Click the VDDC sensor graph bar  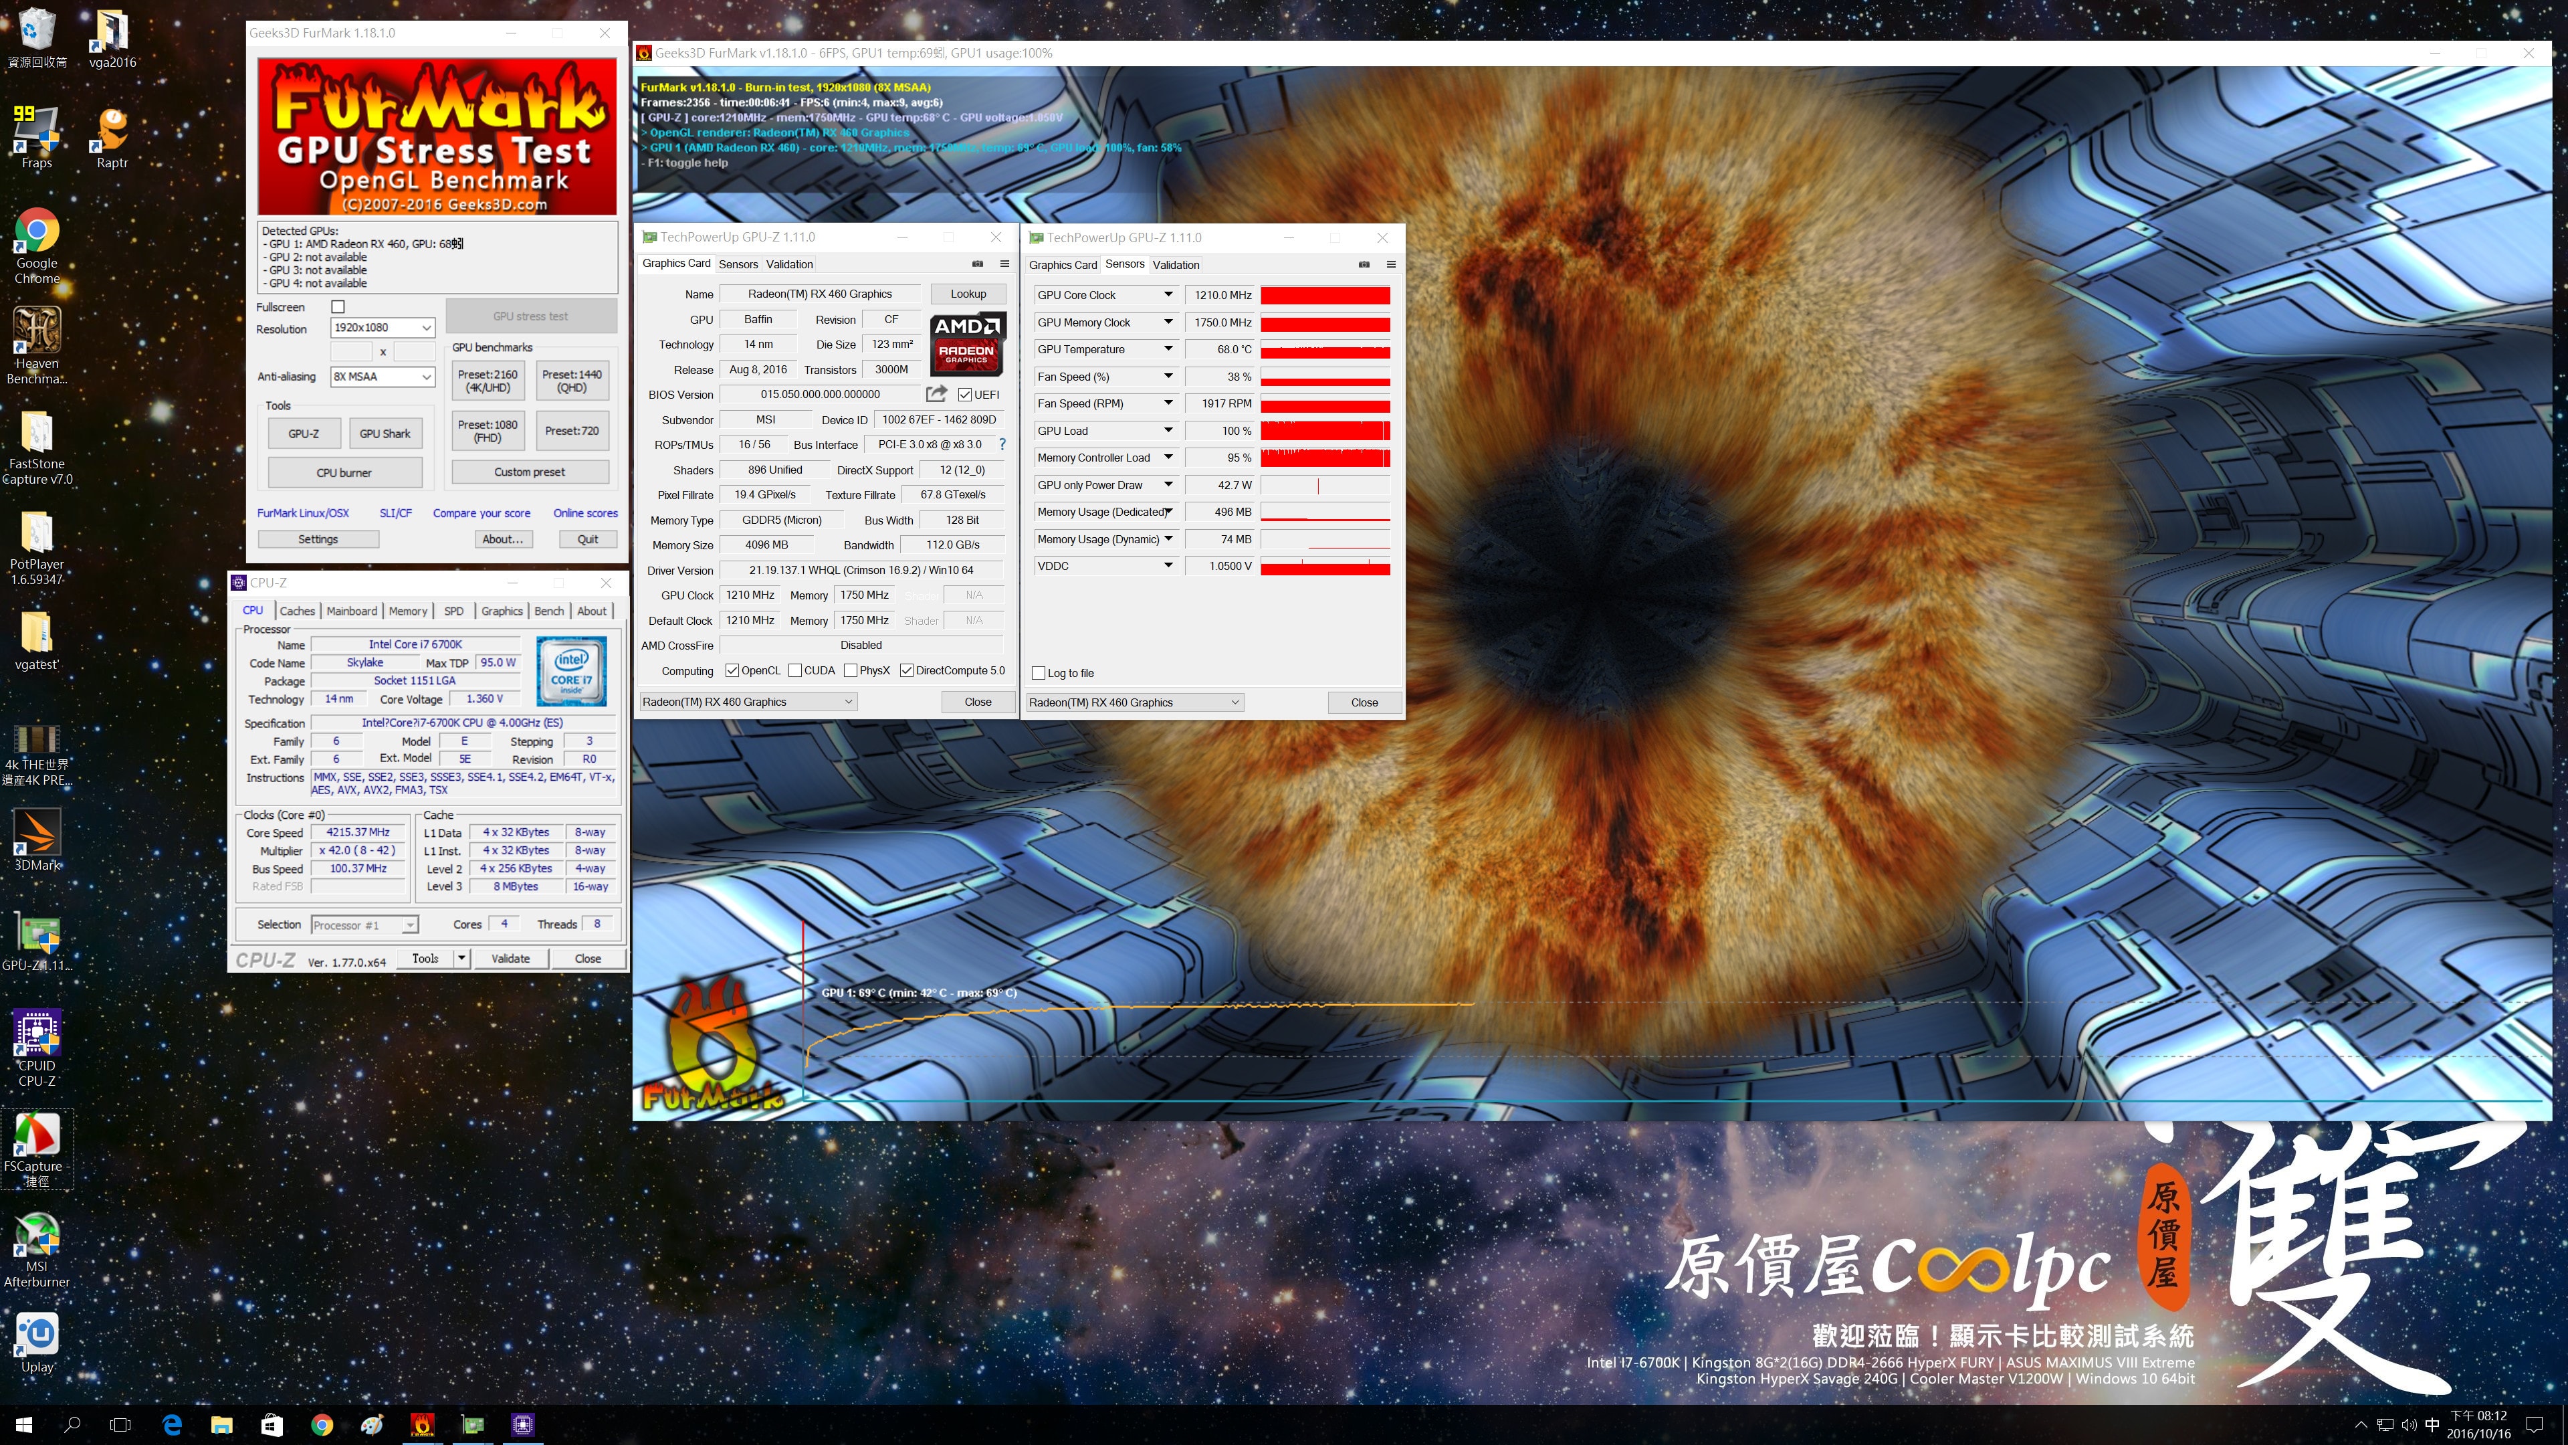1325,567
